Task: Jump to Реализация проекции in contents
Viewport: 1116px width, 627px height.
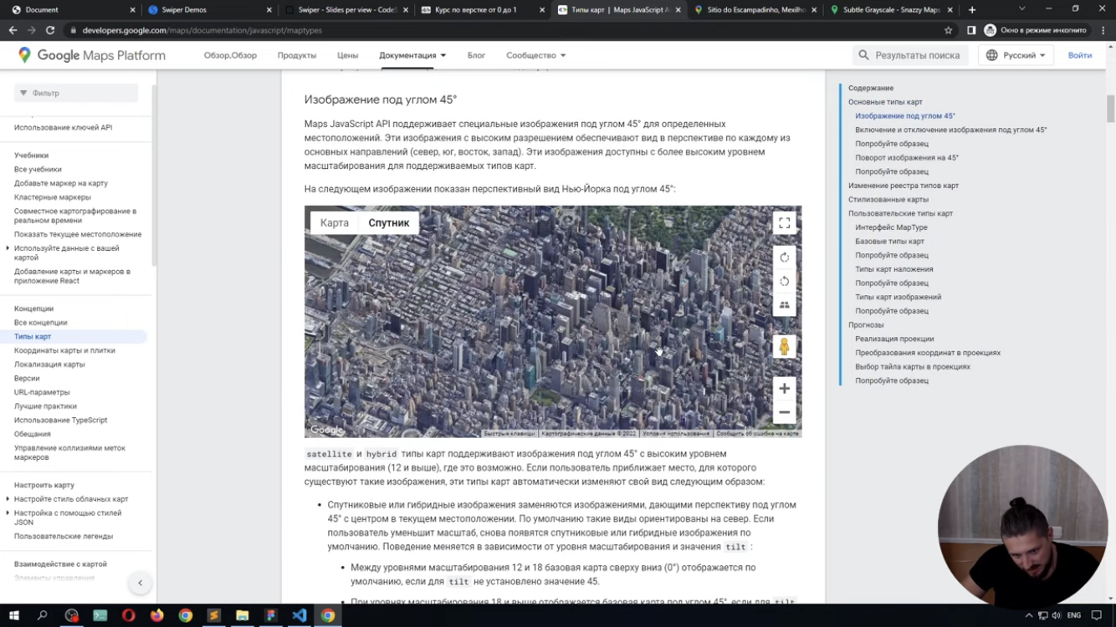Action: click(894, 339)
